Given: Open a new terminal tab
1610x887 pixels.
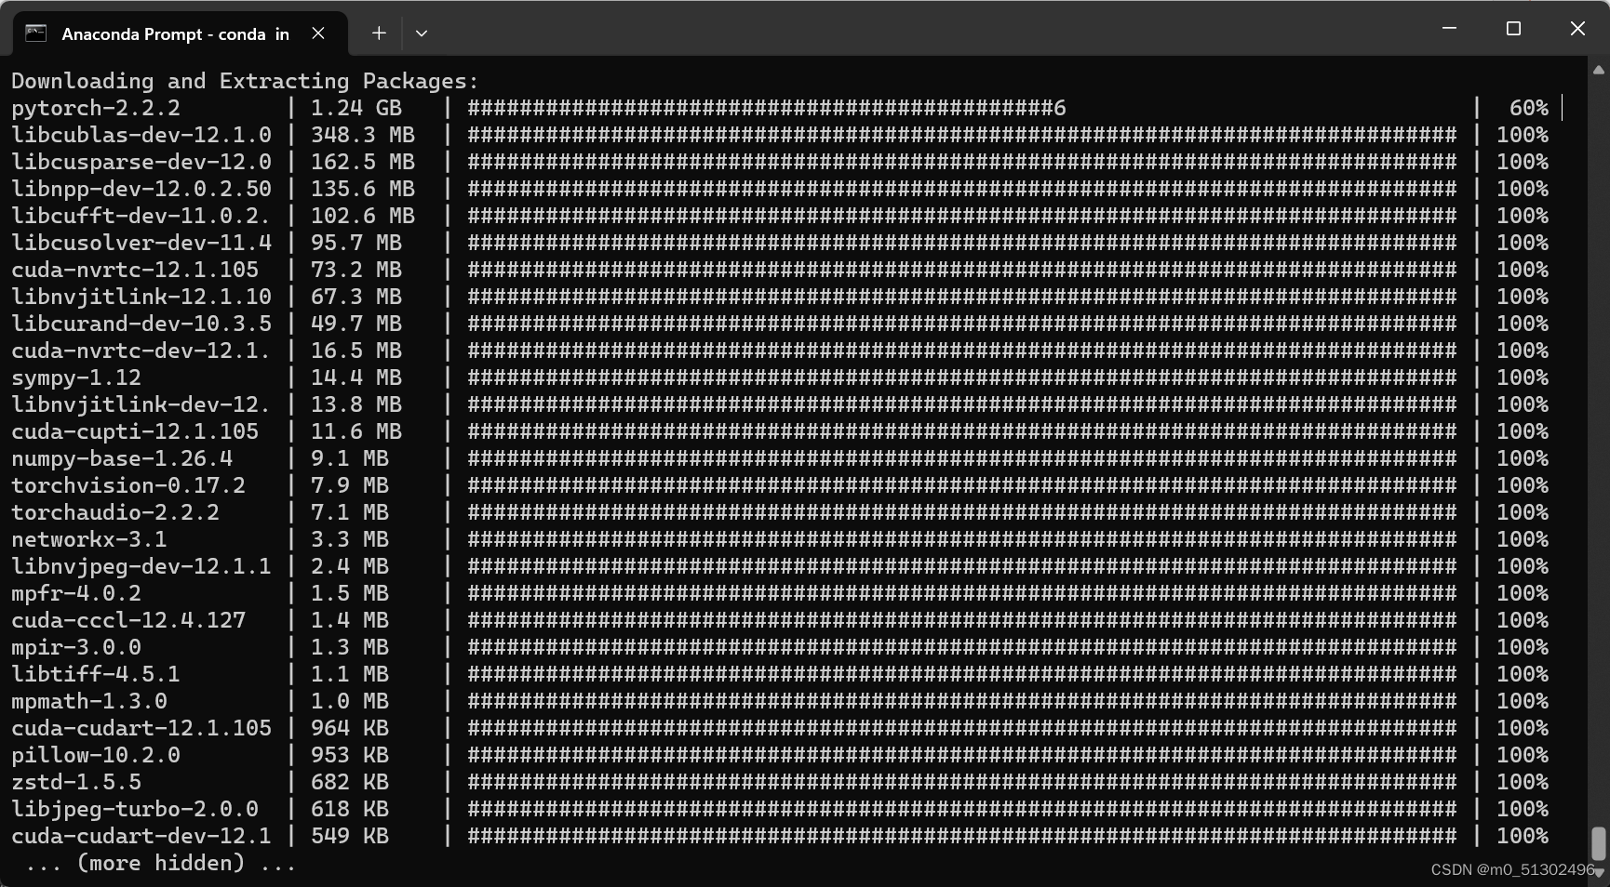Looking at the screenshot, I should tap(379, 33).
